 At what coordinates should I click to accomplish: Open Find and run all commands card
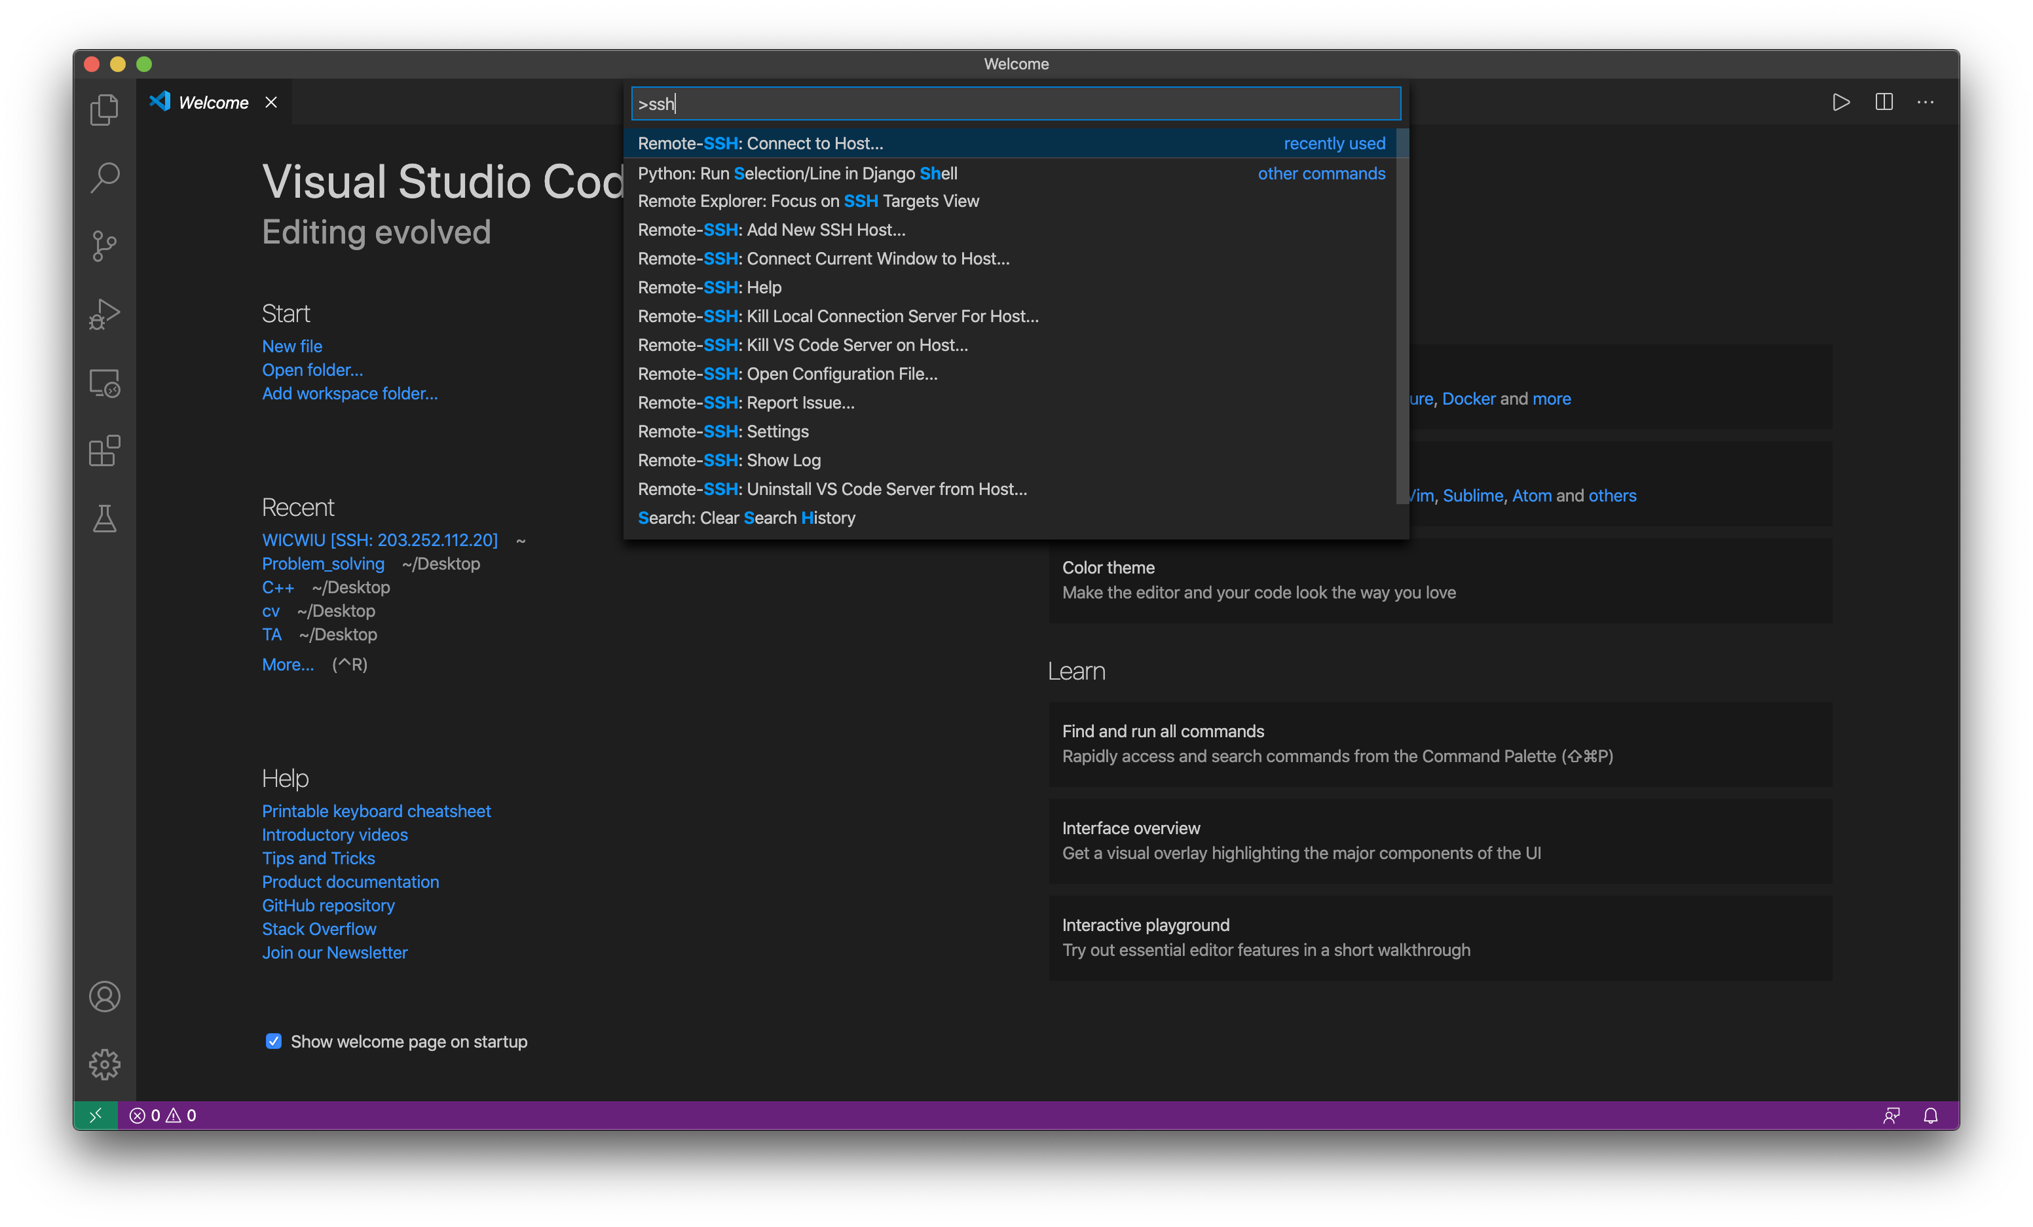[1440, 744]
